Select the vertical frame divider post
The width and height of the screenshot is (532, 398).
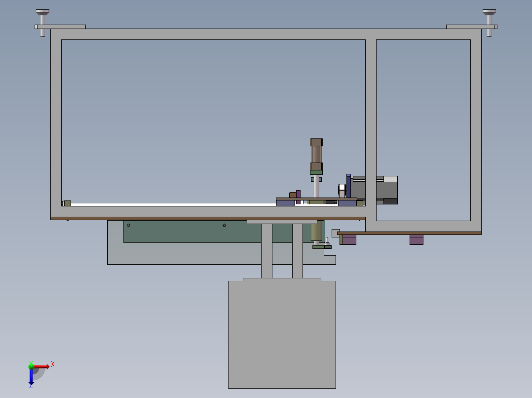[x=371, y=130]
